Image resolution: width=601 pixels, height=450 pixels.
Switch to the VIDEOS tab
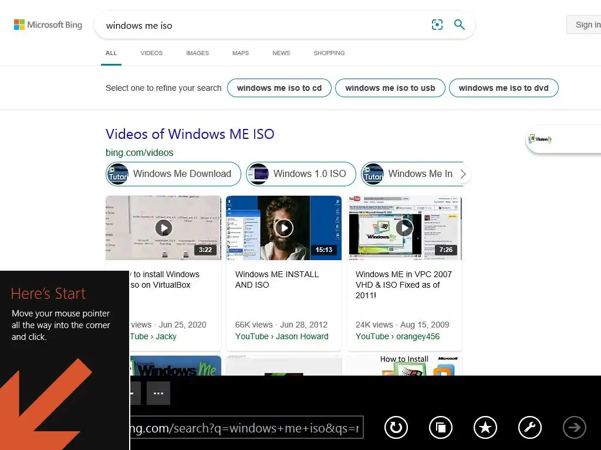pyautogui.click(x=151, y=53)
